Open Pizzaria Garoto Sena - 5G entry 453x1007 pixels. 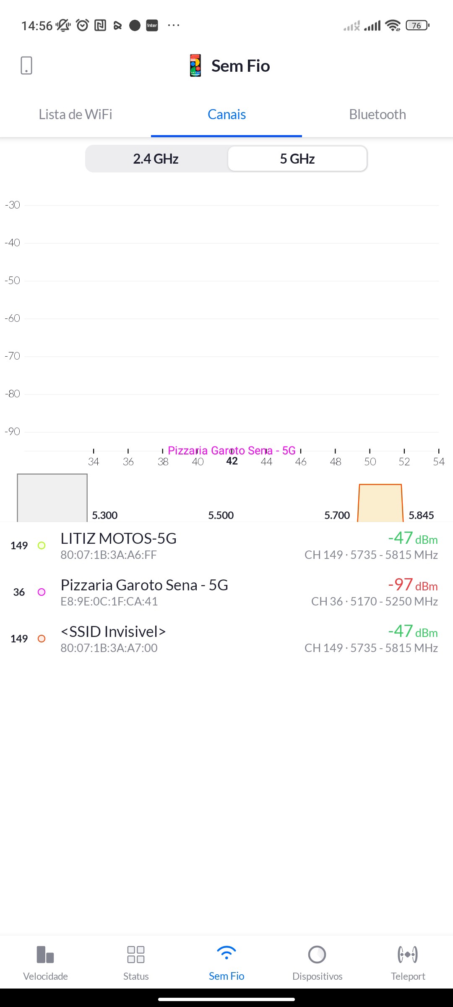(x=226, y=592)
